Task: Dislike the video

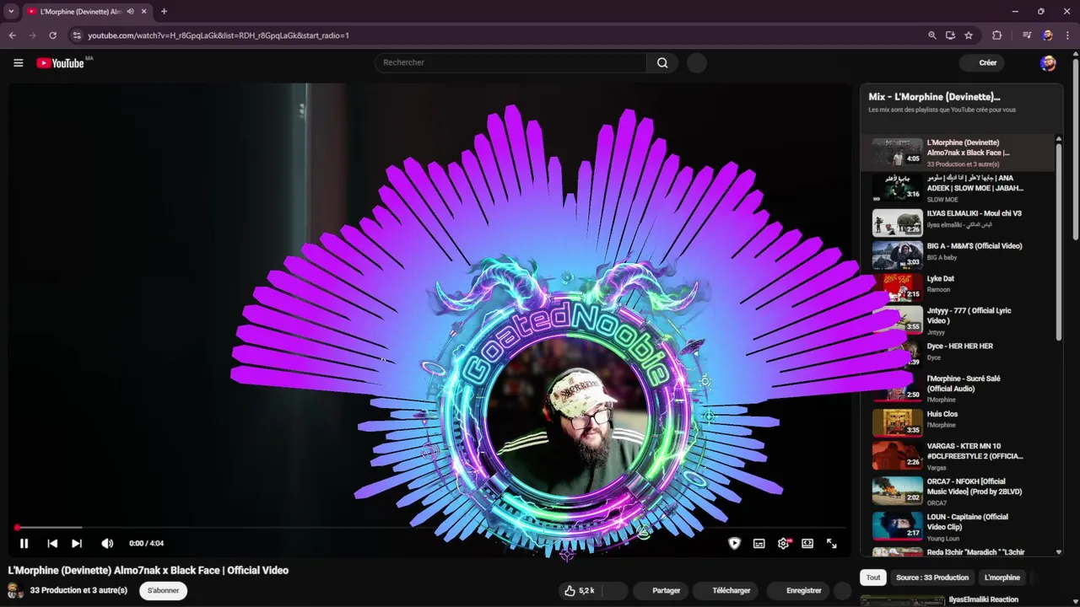Action: pyautogui.click(x=614, y=590)
